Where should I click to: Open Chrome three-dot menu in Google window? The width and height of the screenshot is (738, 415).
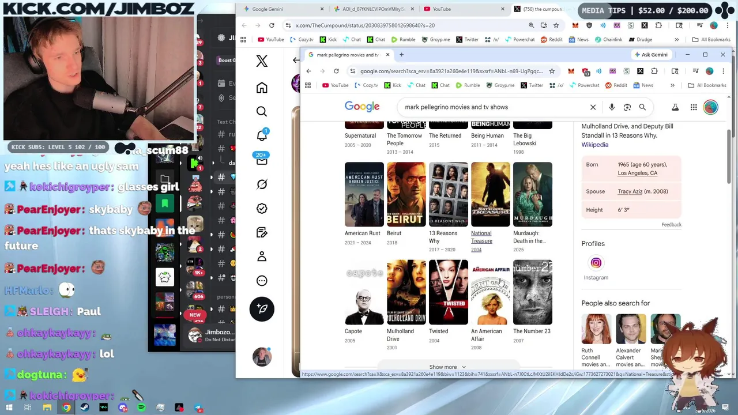tap(724, 71)
